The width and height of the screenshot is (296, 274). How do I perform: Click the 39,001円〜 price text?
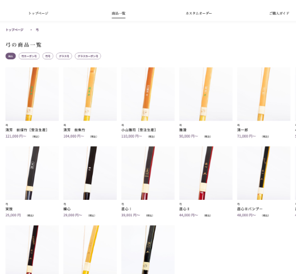point(130,215)
